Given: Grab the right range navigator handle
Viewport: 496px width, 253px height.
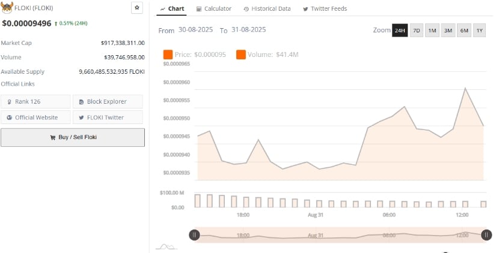Looking at the screenshot, I should (486, 234).
